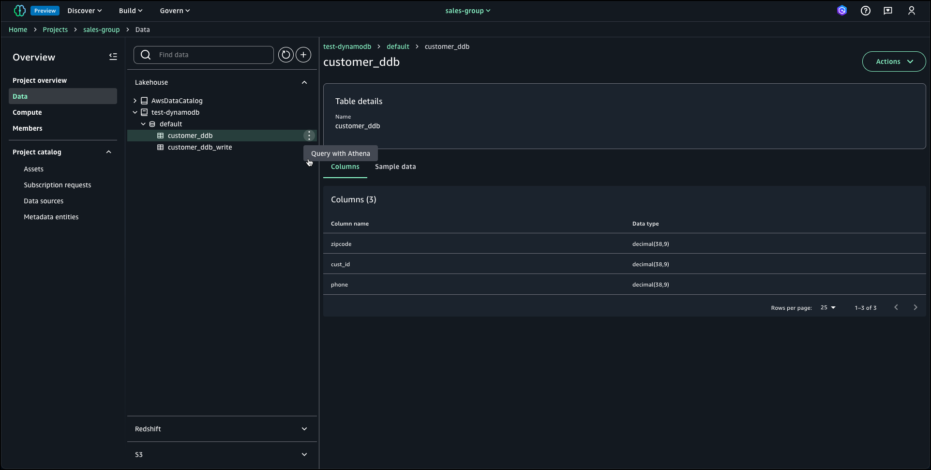Open Compute in the sidebar
Screen dimensions: 931x470
[x=27, y=112]
